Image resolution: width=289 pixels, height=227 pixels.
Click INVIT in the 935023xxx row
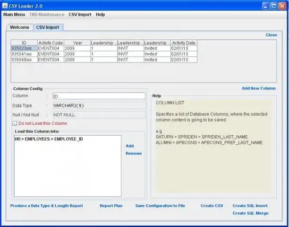click(130, 48)
